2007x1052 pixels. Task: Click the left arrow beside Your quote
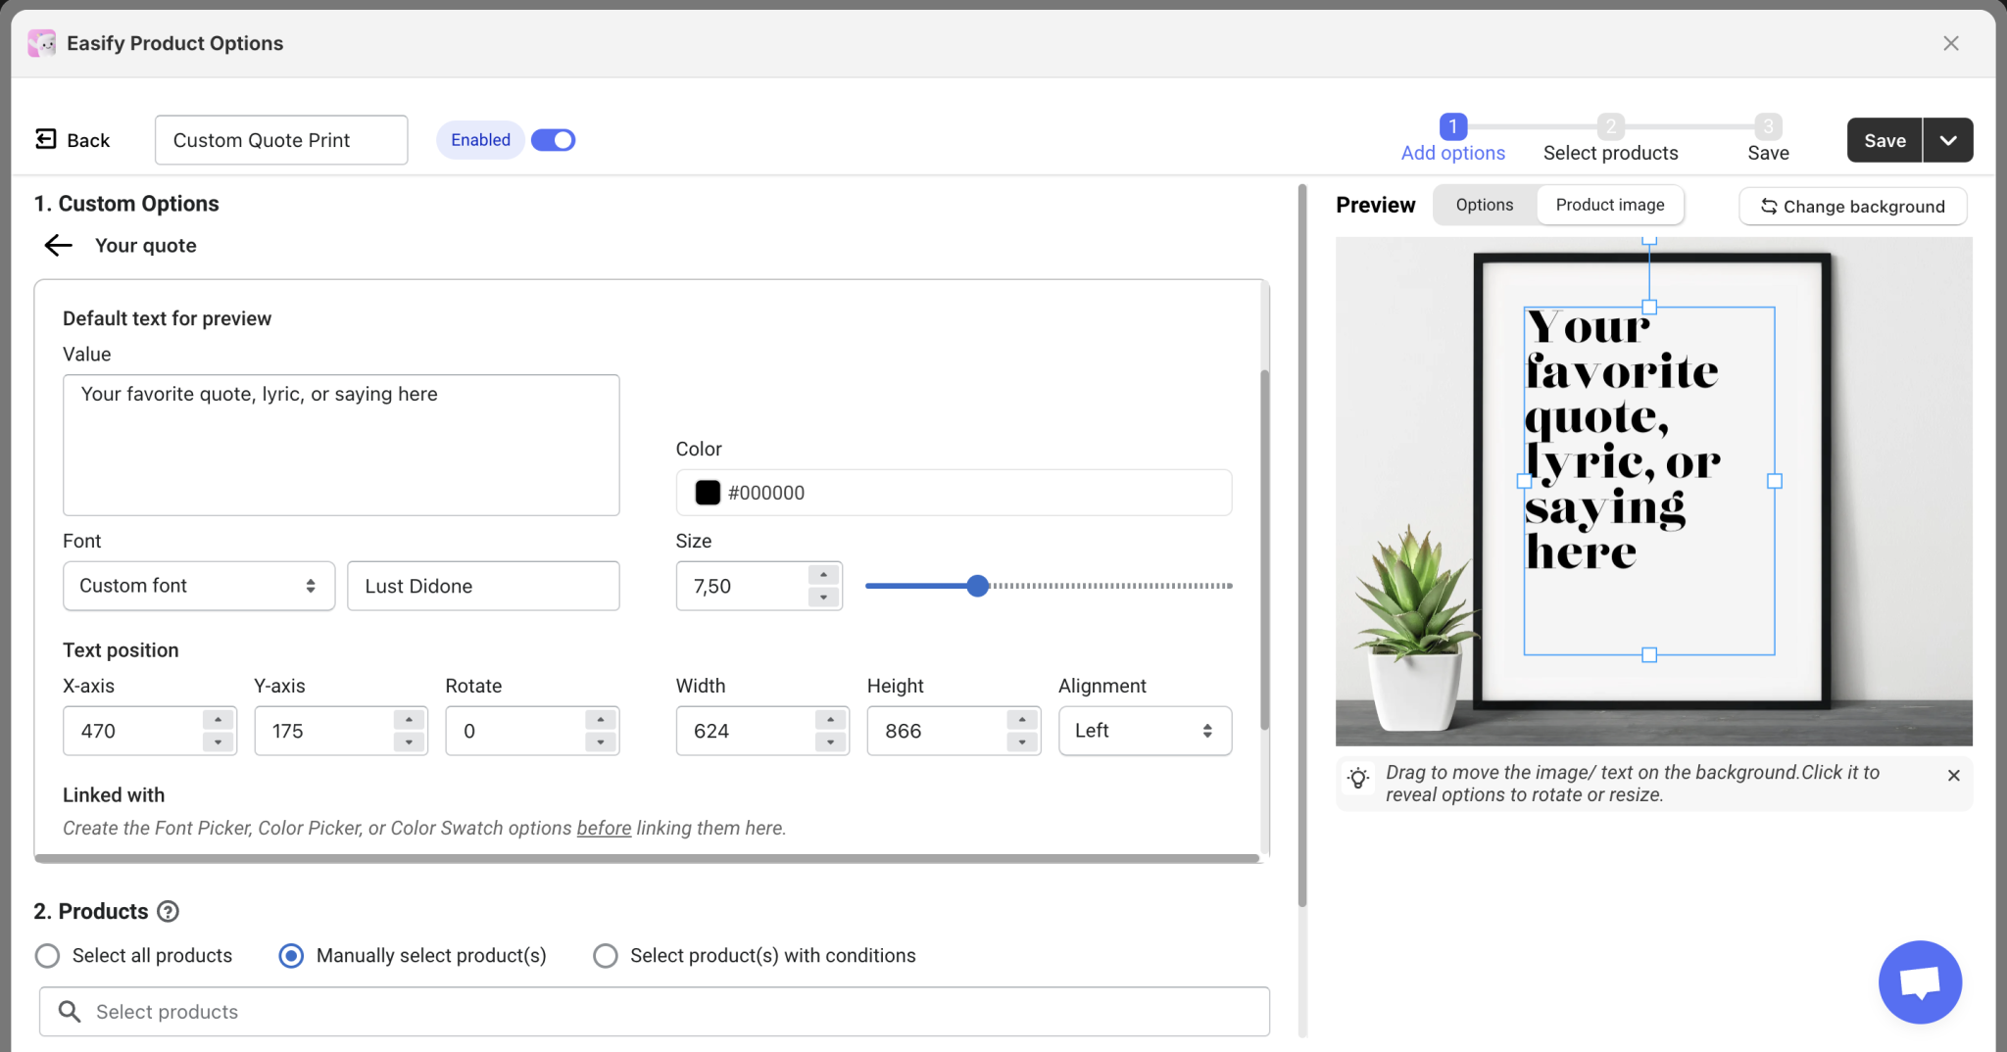tap(59, 246)
